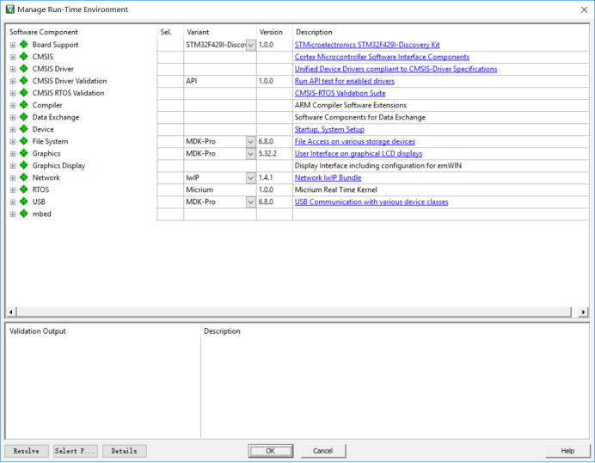Open the Startup, System Setup link

(329, 129)
